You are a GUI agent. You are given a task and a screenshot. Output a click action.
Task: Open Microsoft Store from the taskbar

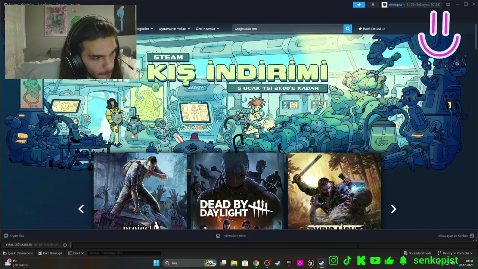coord(245,263)
